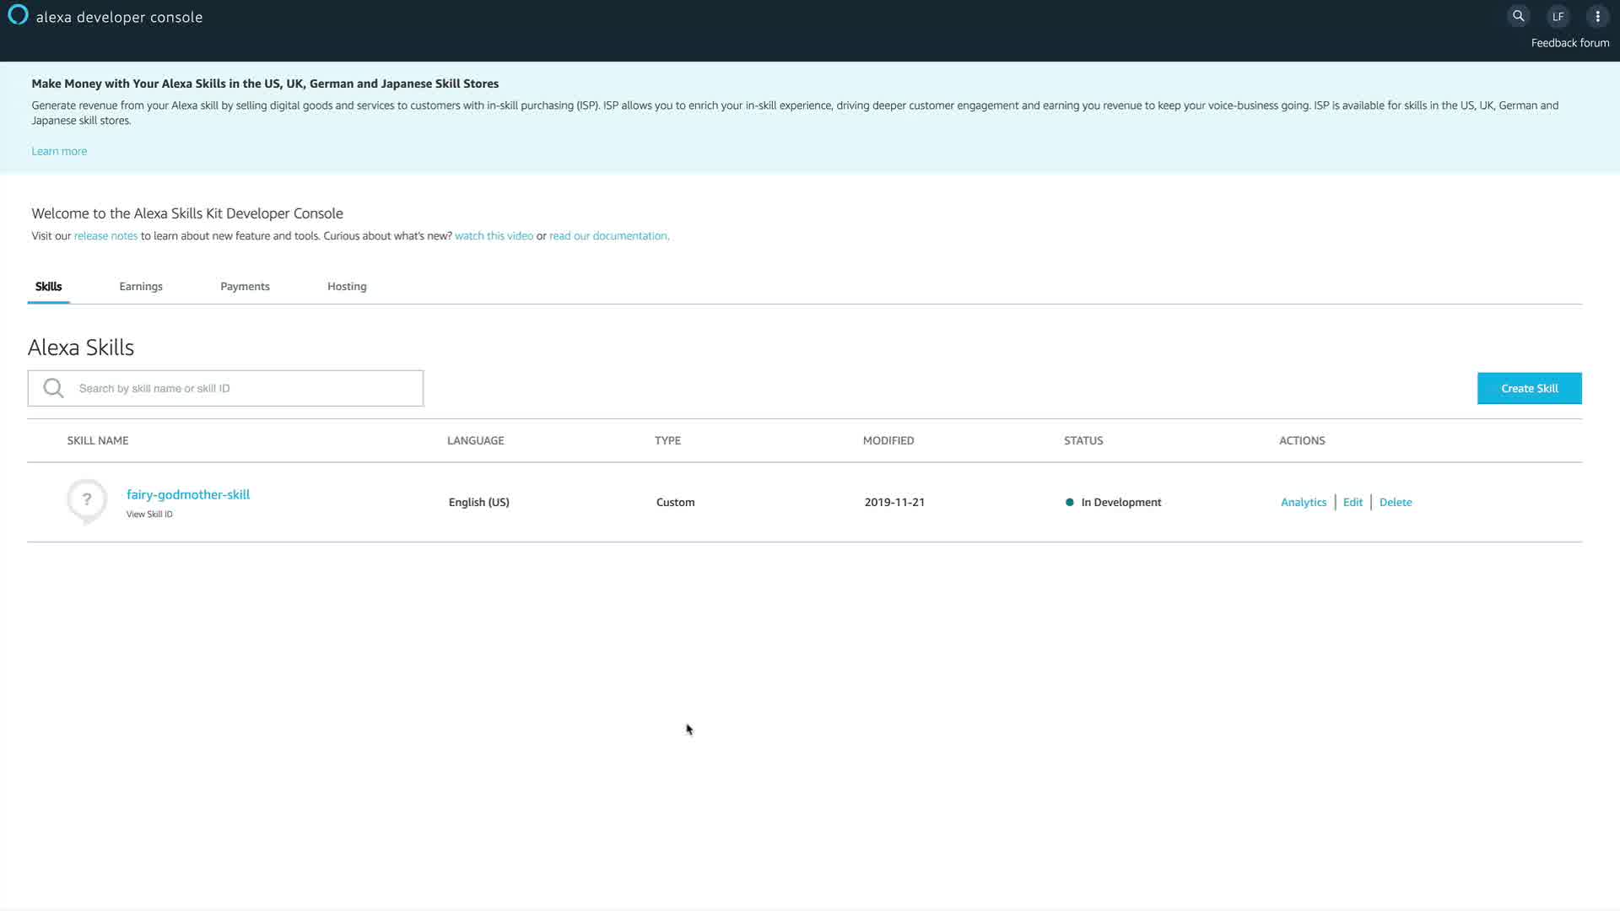Screen dimensions: 1620x911
Task: Click the magnifier icon in skill search box
Action: 53,388
